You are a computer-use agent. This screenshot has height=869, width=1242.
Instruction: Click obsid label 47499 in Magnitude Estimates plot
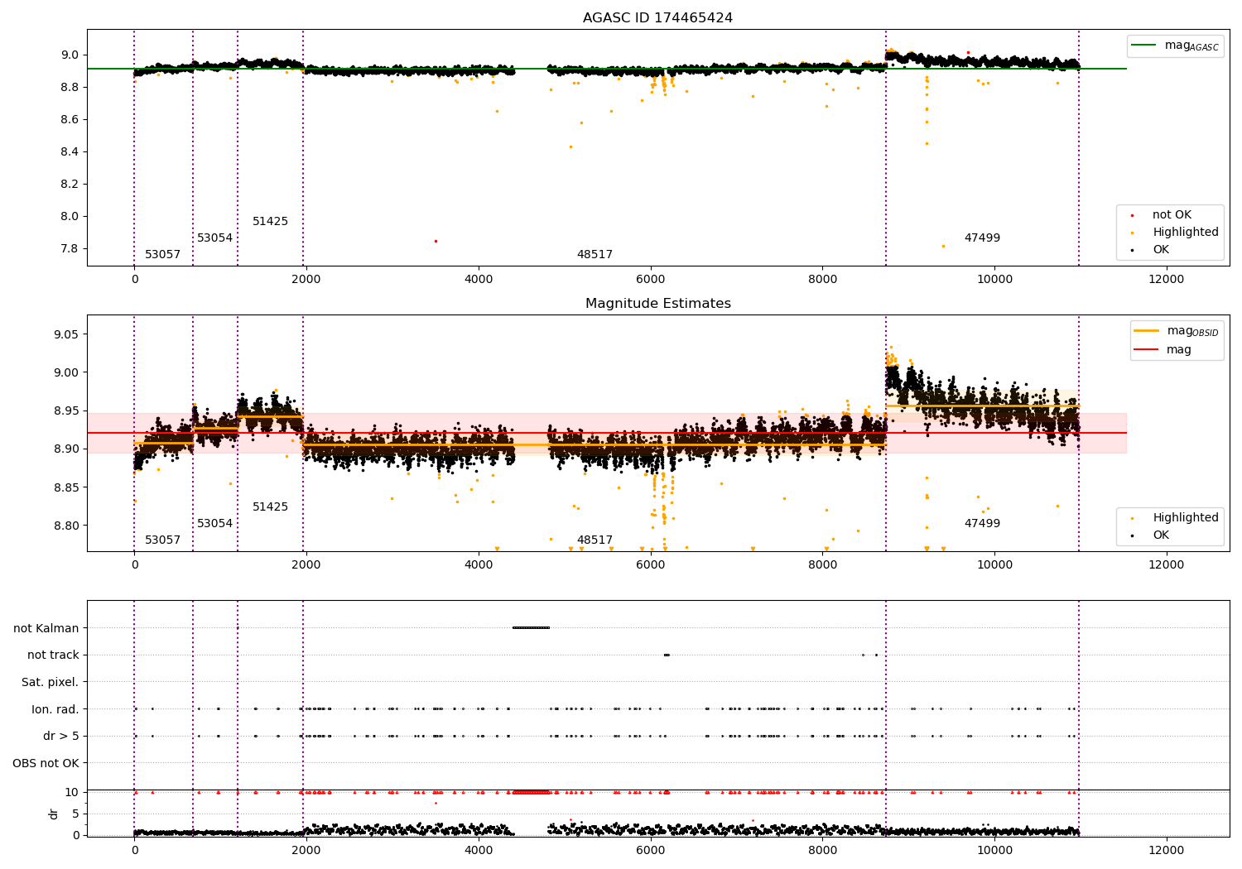click(x=982, y=524)
